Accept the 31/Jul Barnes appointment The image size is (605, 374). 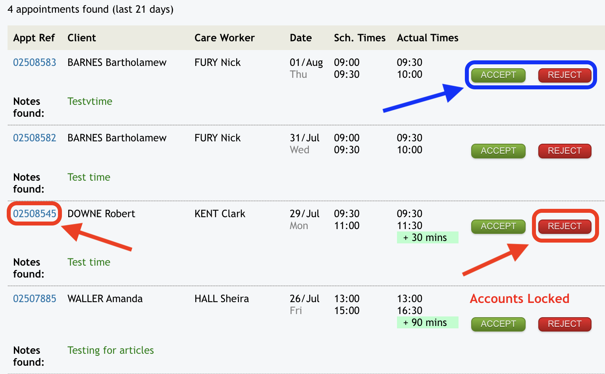498,151
